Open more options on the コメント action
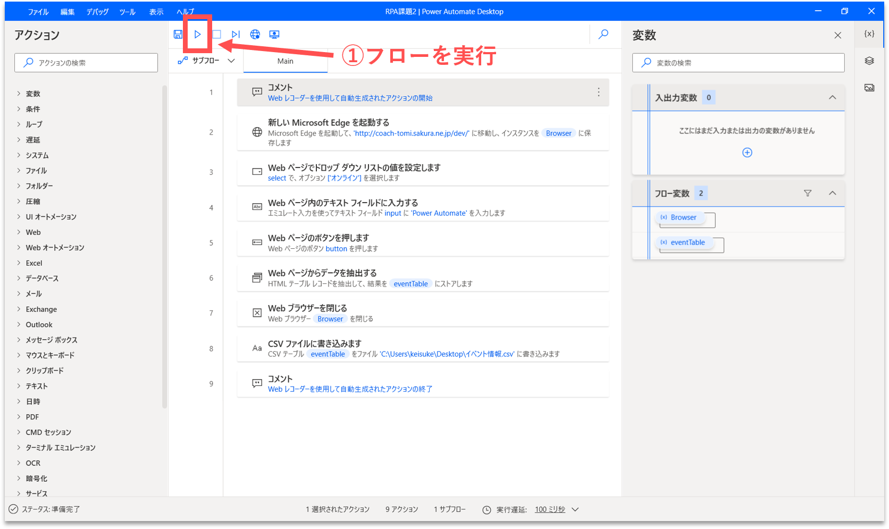Screen dimensions: 889x529 click(x=599, y=93)
